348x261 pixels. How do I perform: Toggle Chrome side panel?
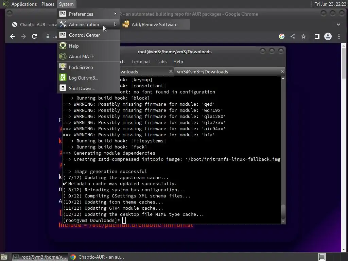click(x=317, y=36)
